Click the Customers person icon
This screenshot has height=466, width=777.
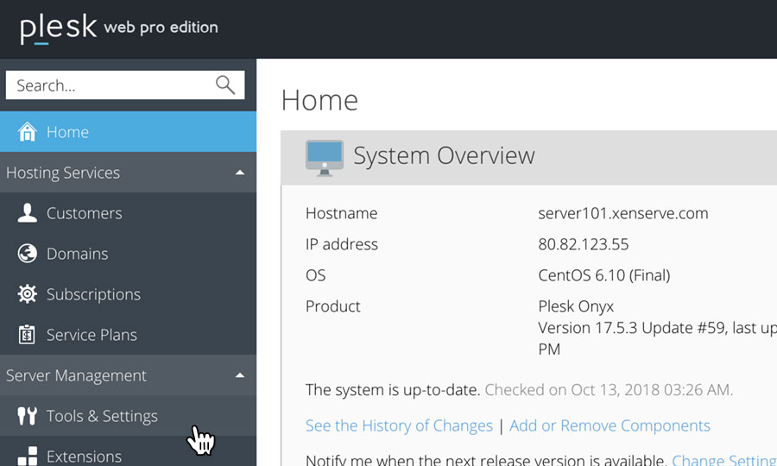click(x=28, y=213)
